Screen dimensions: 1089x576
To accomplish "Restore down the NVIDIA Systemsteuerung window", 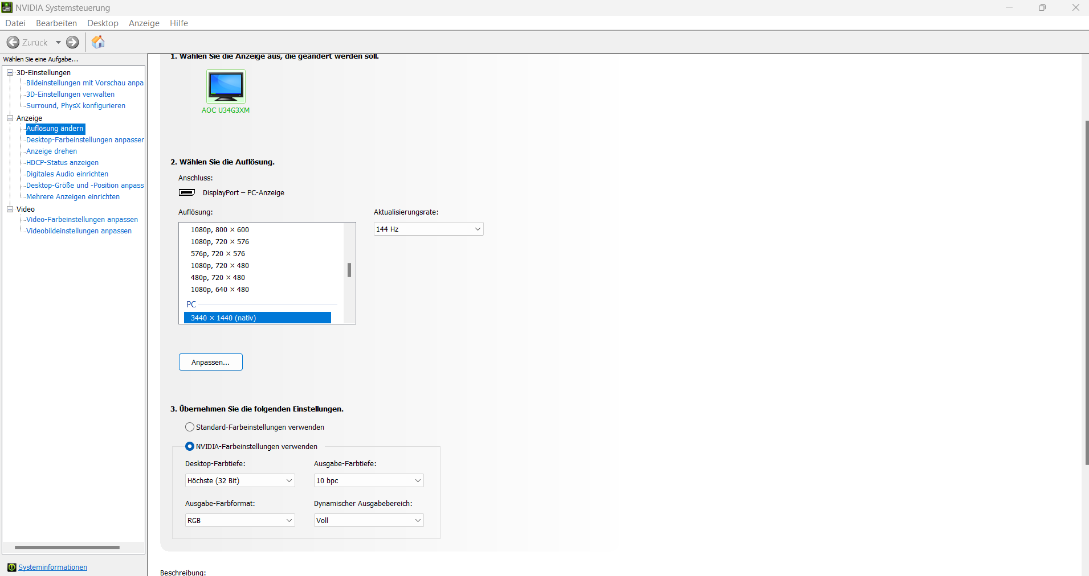I will (1042, 7).
